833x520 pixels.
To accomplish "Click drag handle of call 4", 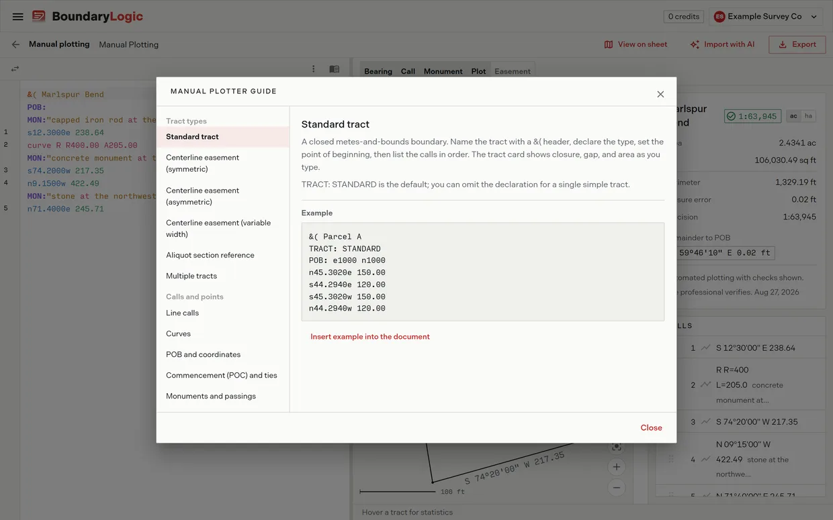I will click(x=670, y=459).
